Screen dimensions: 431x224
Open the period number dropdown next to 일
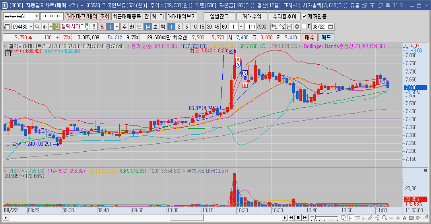pos(116,27)
